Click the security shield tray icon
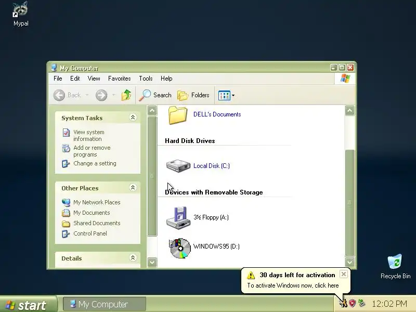 pyautogui.click(x=352, y=303)
